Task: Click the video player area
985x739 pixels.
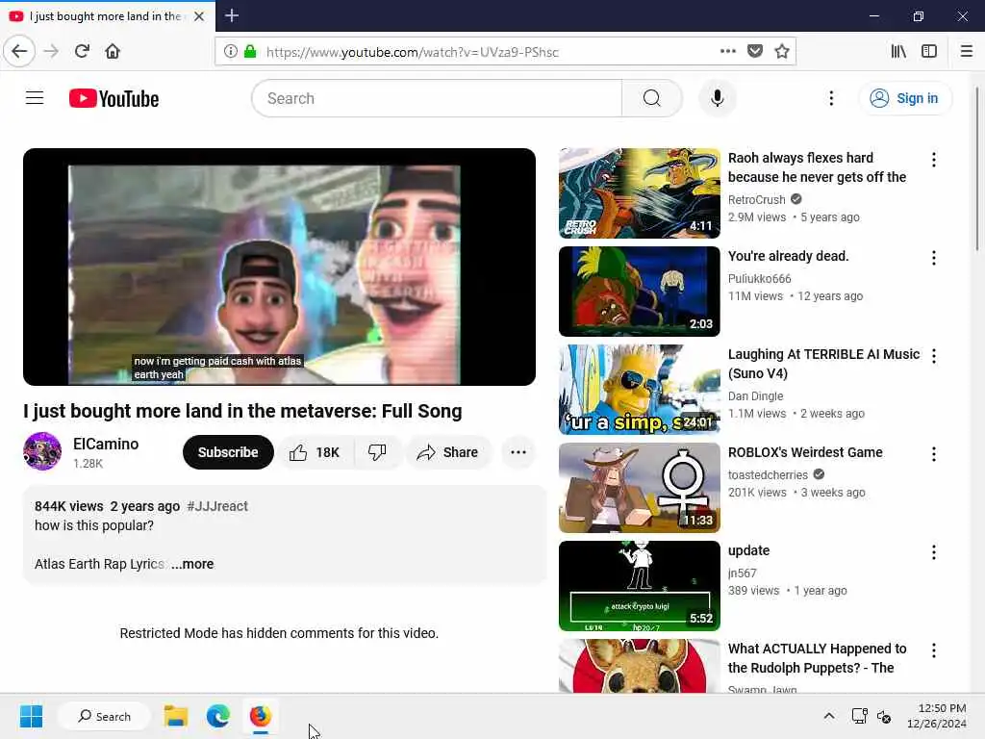Action: click(x=280, y=268)
